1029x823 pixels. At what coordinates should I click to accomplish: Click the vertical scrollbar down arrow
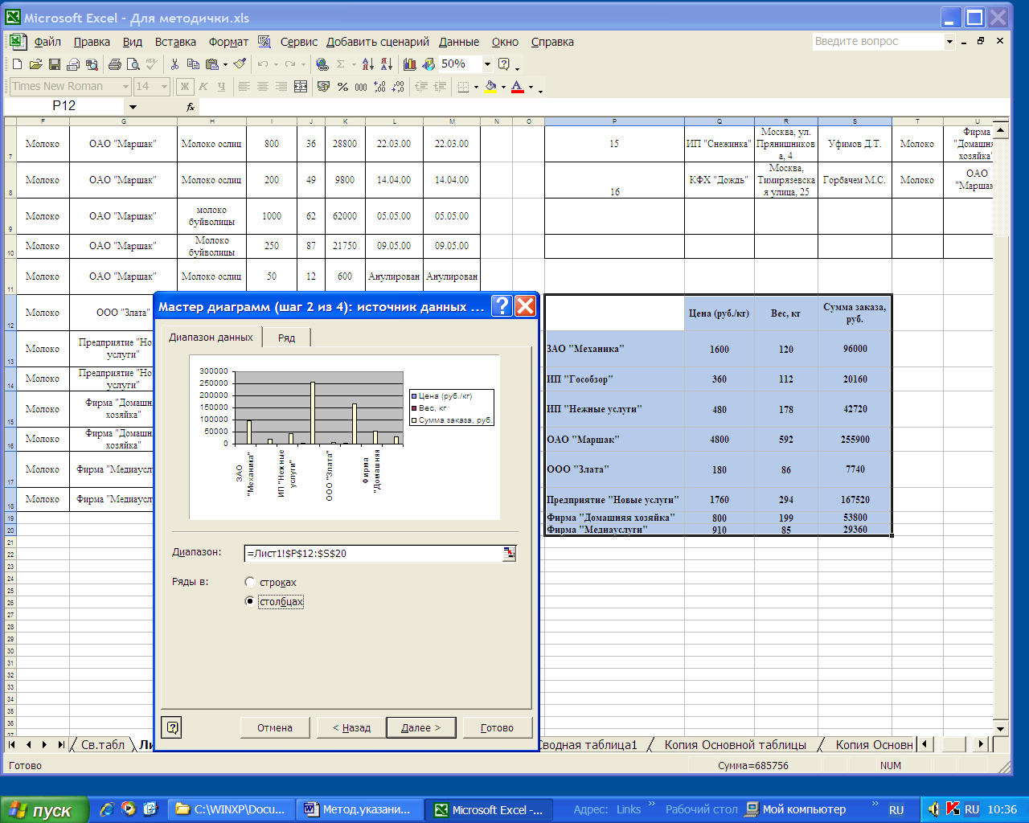click(x=1001, y=729)
